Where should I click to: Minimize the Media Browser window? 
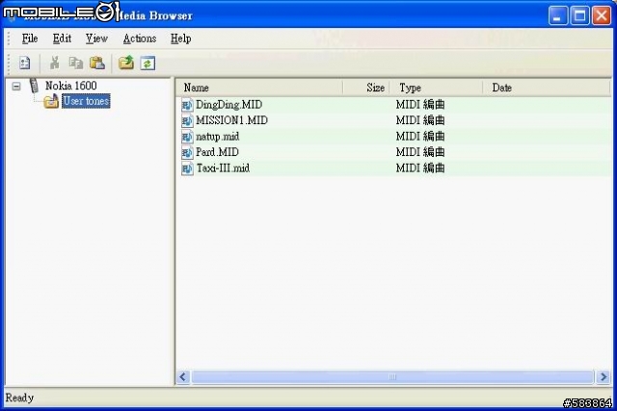pos(558,15)
